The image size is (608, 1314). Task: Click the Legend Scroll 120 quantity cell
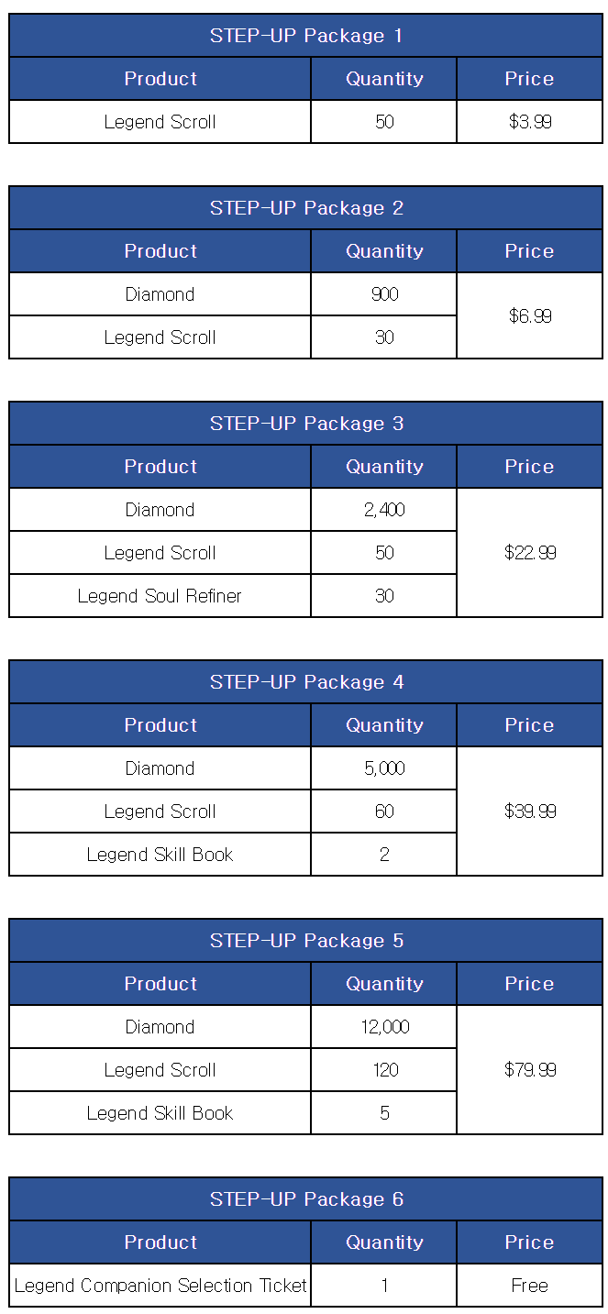(384, 1070)
